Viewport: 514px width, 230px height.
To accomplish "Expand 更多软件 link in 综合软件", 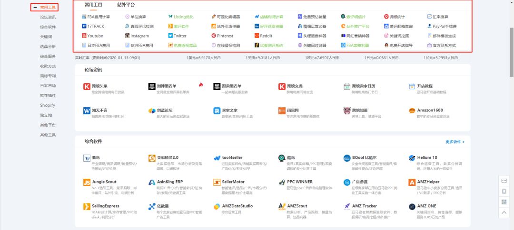I will pos(455,142).
